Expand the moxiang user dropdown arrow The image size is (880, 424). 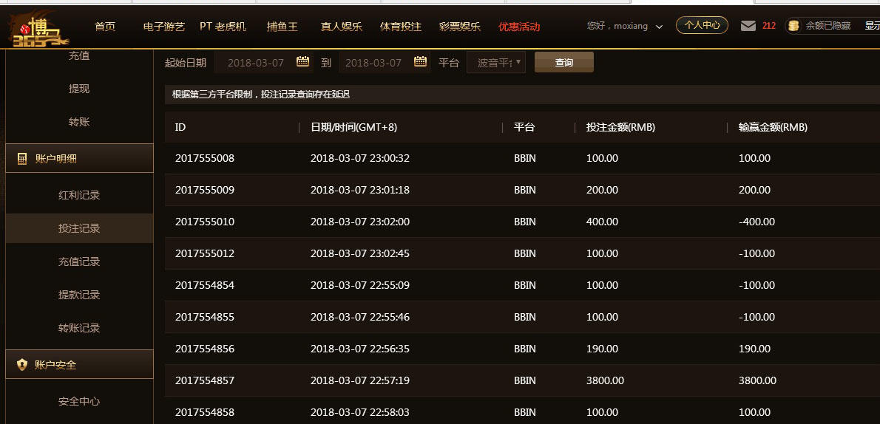[x=660, y=27]
